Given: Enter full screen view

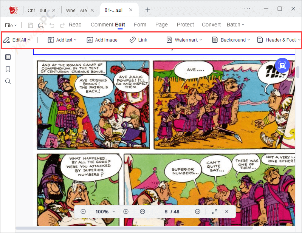Looking at the screenshot, I should point(215,211).
